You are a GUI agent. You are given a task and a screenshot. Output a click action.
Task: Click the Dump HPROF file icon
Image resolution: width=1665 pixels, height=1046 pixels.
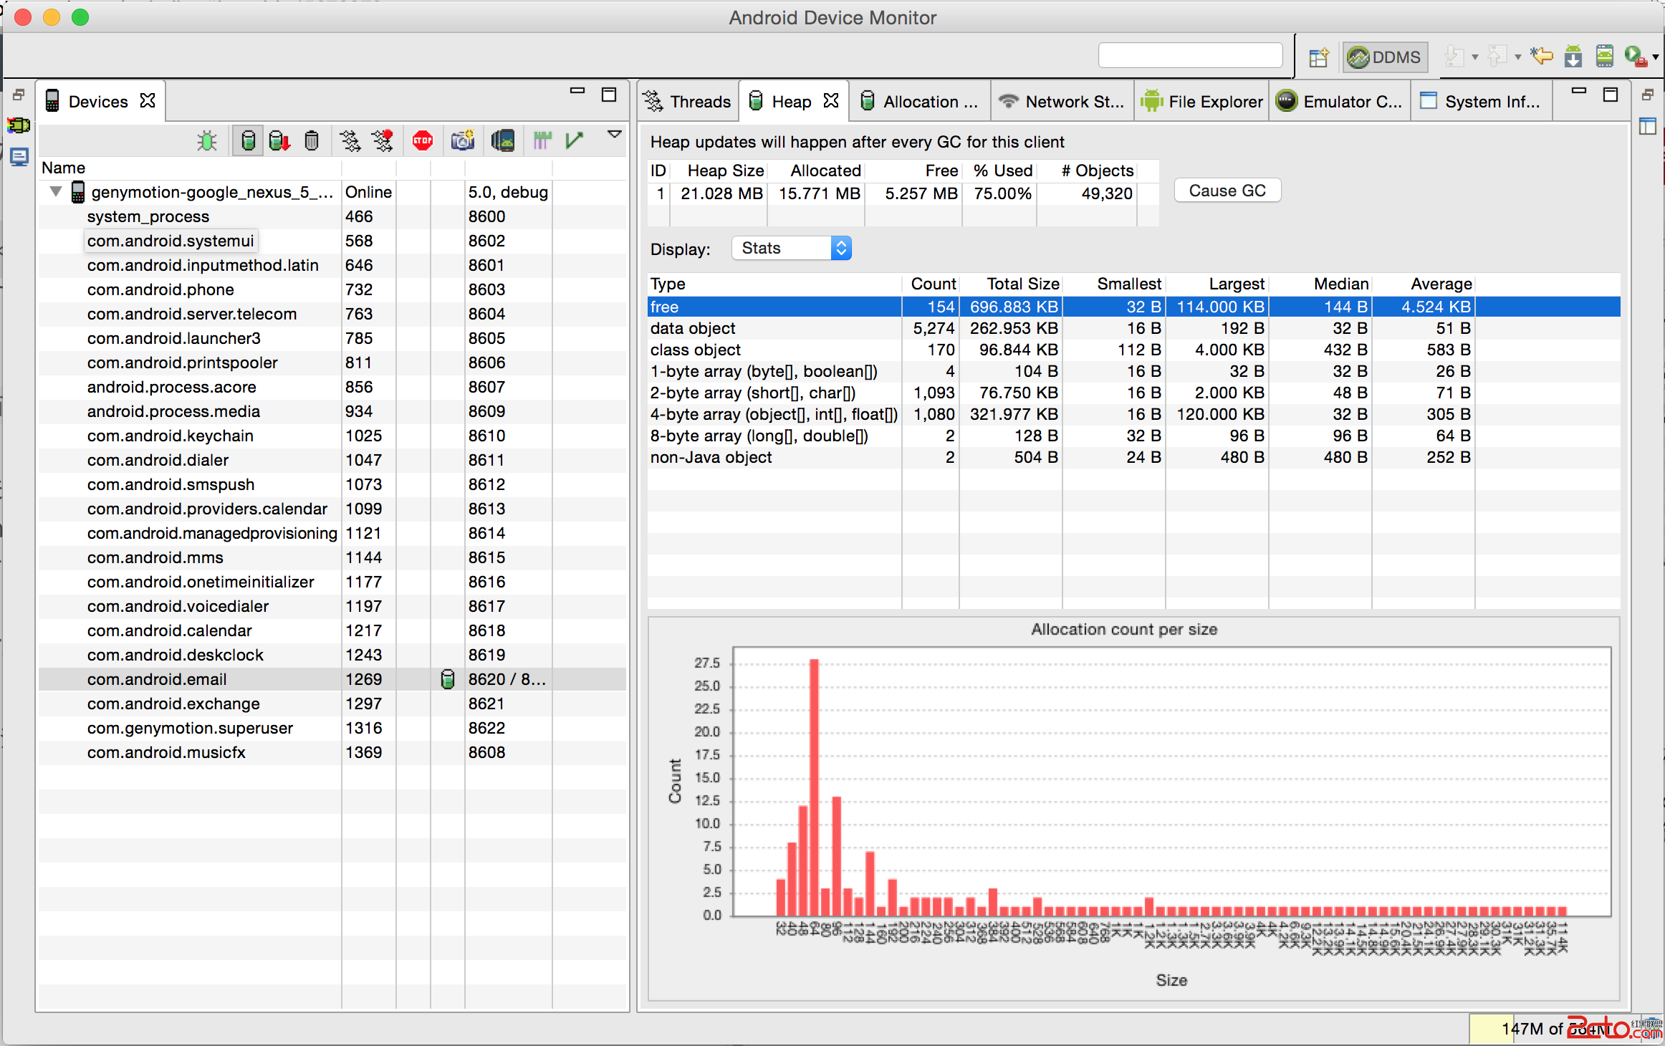(x=279, y=140)
